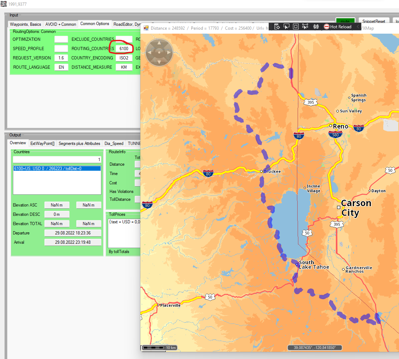
Task: Select the ExtWayPoint[] output tab
Action: coord(42,143)
